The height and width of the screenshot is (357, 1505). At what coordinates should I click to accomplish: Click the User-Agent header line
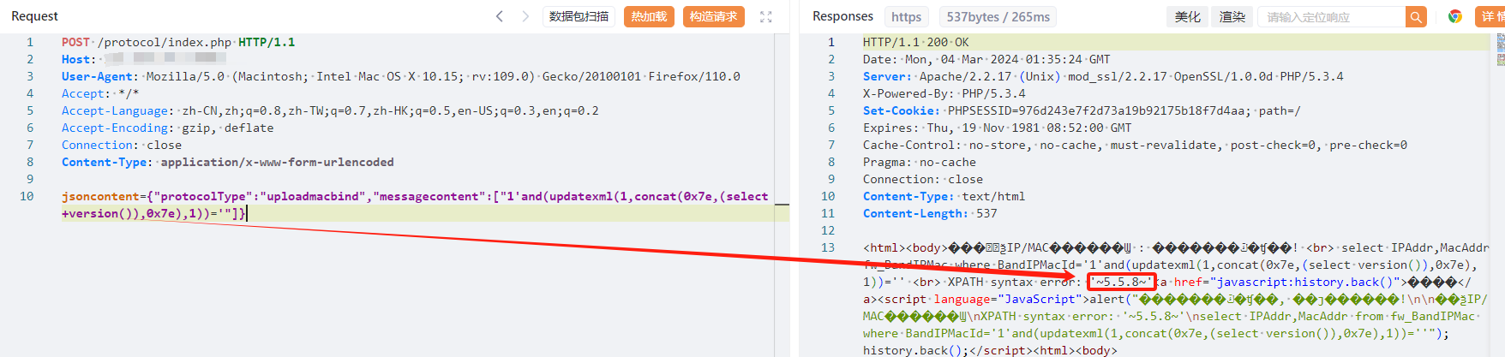tap(400, 76)
